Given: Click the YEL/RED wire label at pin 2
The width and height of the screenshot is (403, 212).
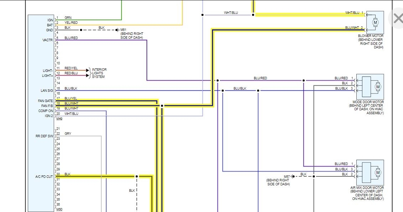Looking at the screenshot, I should [71, 22].
